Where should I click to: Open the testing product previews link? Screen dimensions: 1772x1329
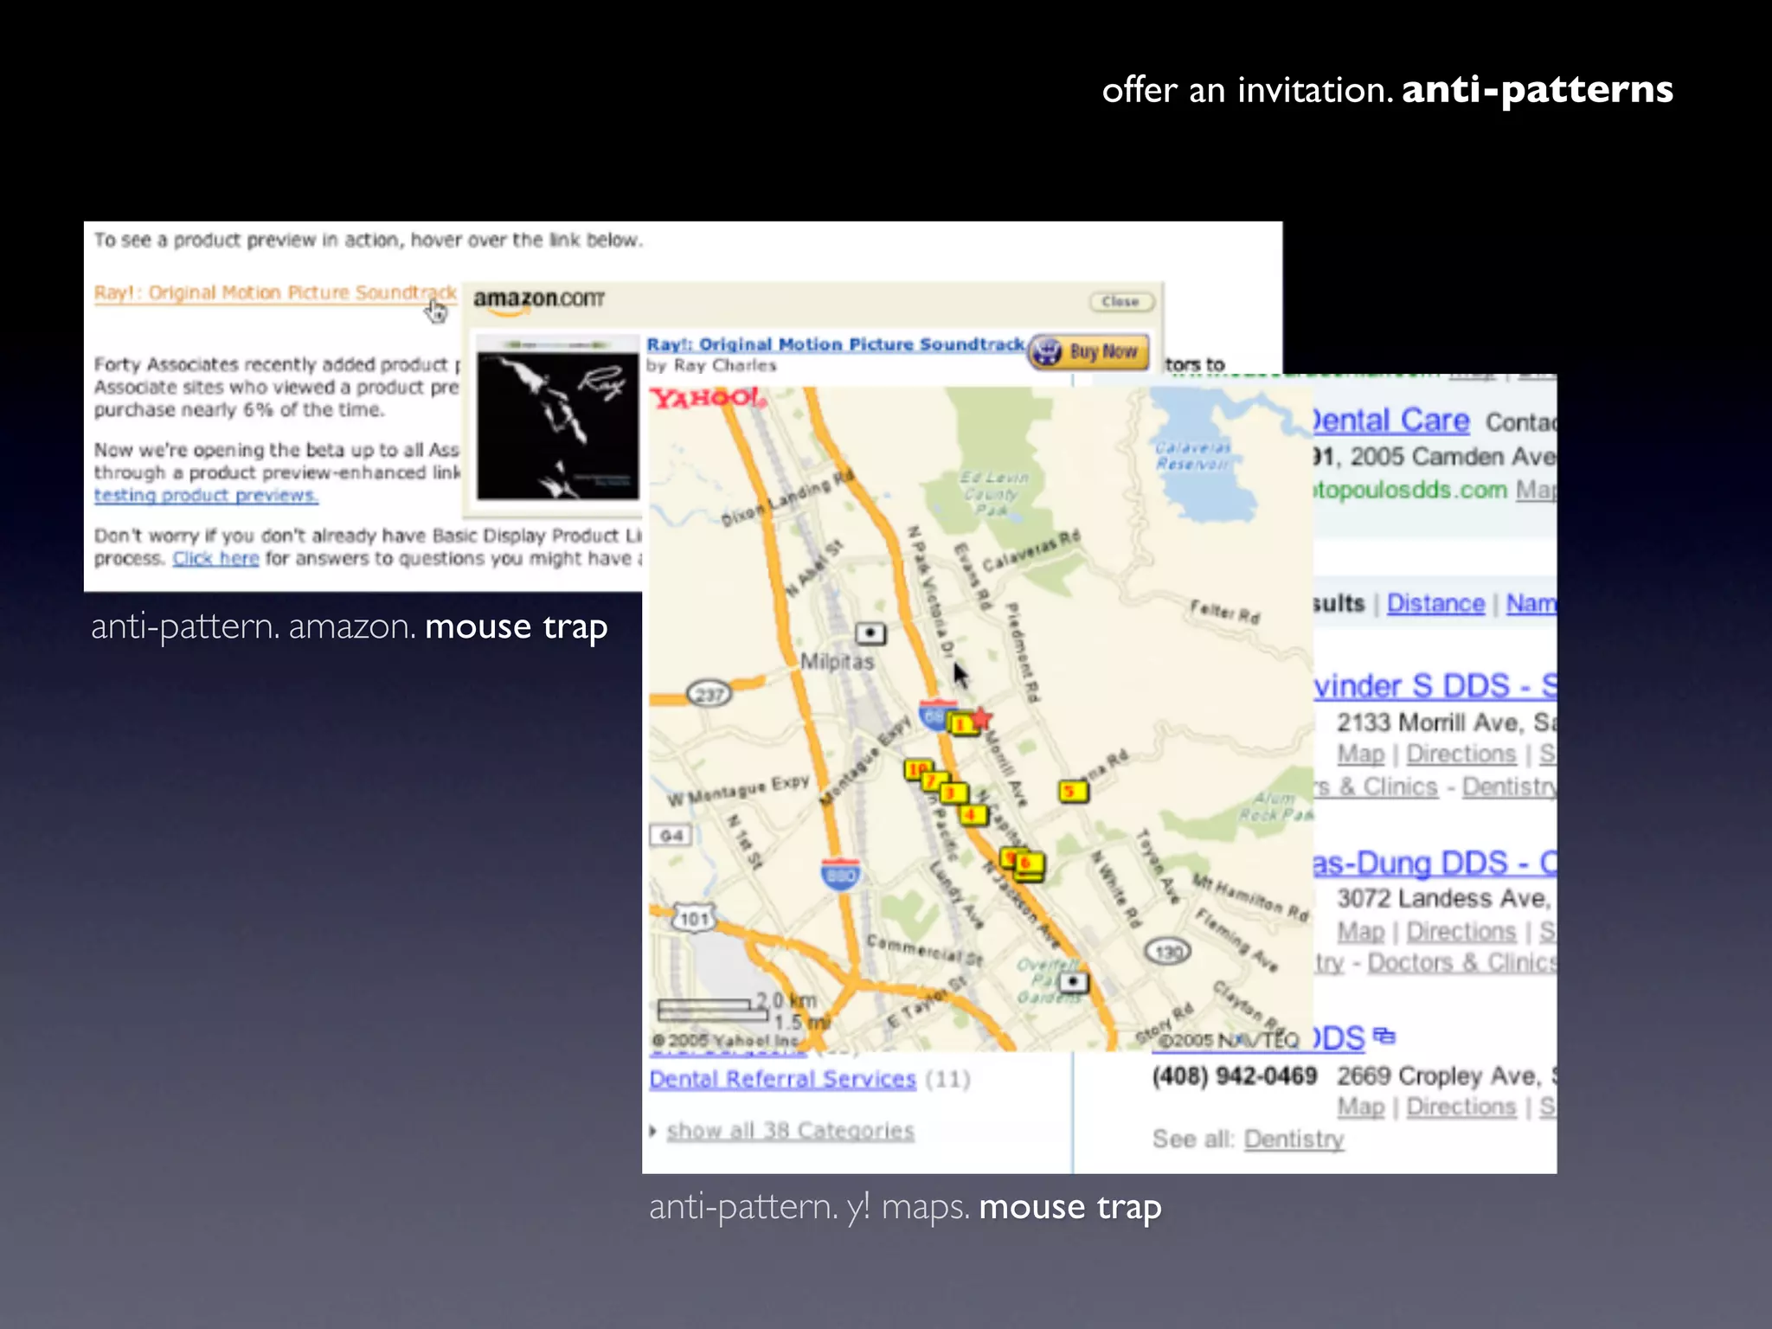[x=206, y=496]
